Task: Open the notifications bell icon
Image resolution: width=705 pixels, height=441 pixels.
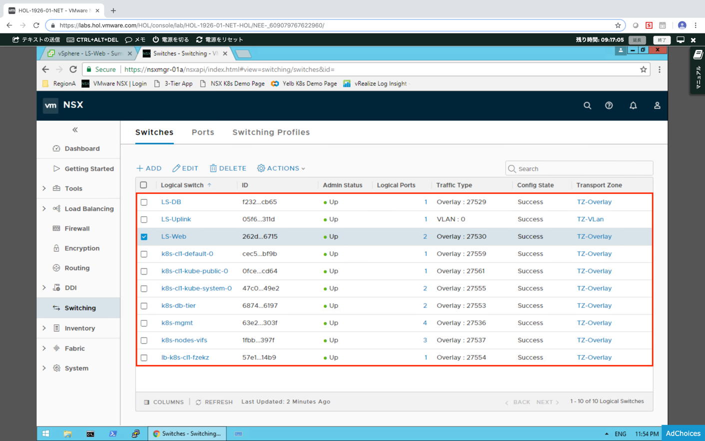Action: [633, 105]
